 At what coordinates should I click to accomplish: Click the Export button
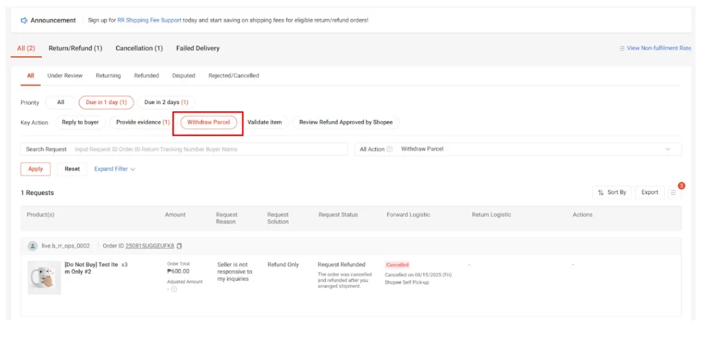[x=649, y=192]
